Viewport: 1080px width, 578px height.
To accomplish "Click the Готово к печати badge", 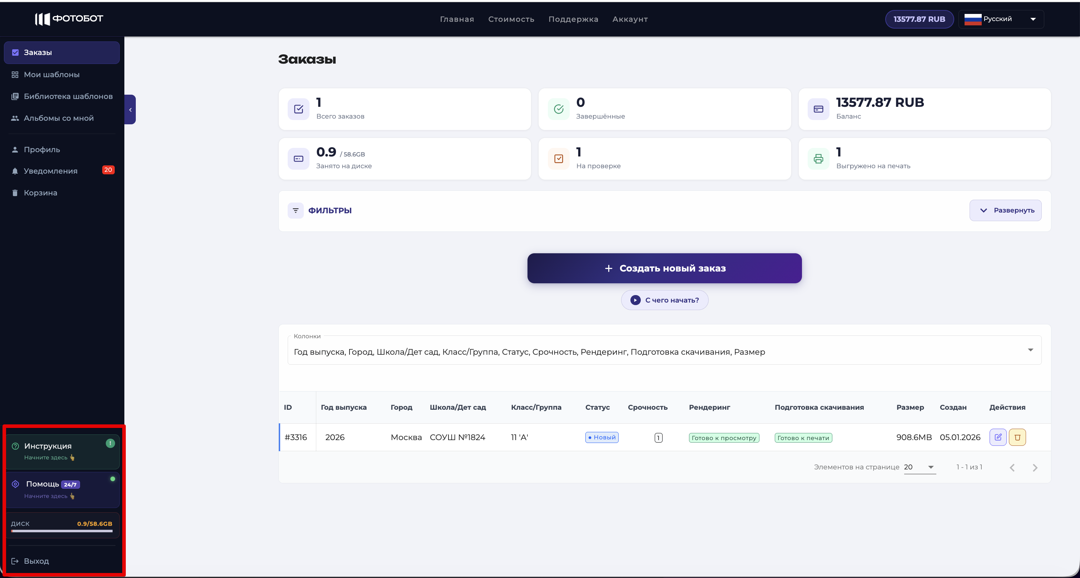I will (803, 438).
